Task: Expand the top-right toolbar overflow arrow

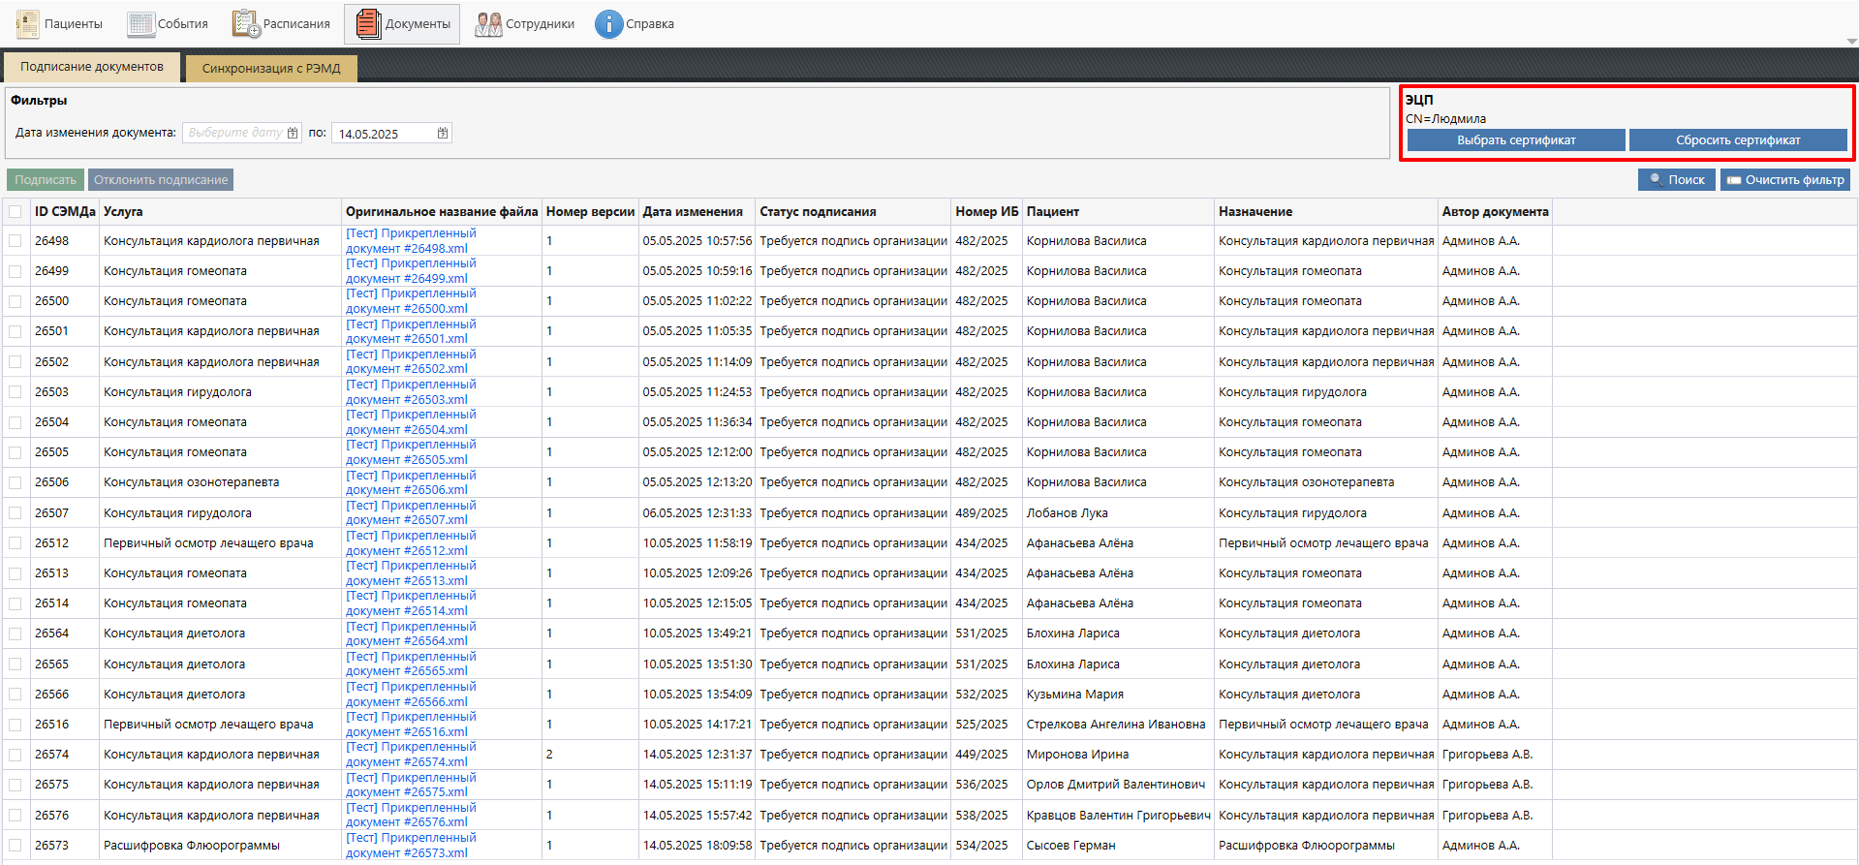Action: point(1851,42)
